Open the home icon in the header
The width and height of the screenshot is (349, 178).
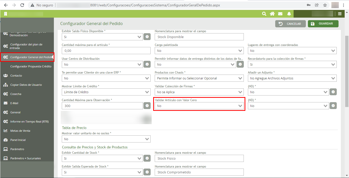pos(272,14)
